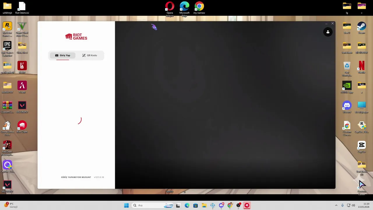373x210 pixels.
Task: Open the Epic Games Launcher desktop icon
Action: pos(7,49)
